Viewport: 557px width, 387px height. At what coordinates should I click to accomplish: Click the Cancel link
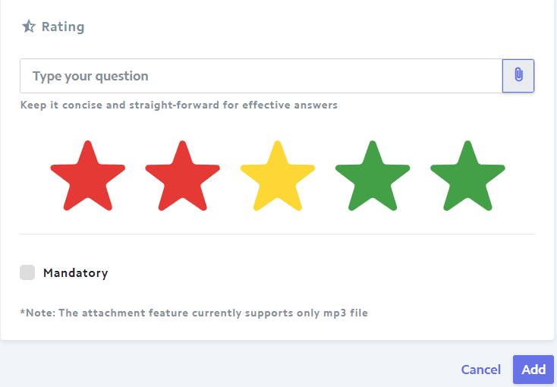click(480, 370)
